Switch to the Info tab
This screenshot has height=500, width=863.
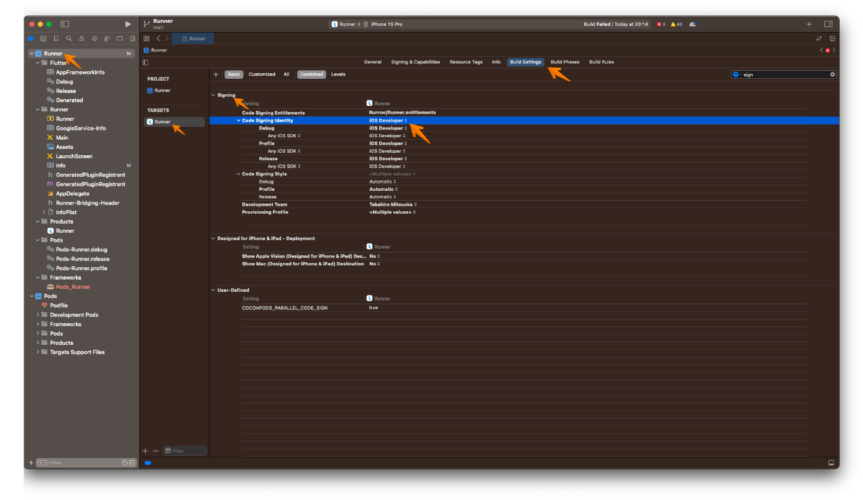496,62
